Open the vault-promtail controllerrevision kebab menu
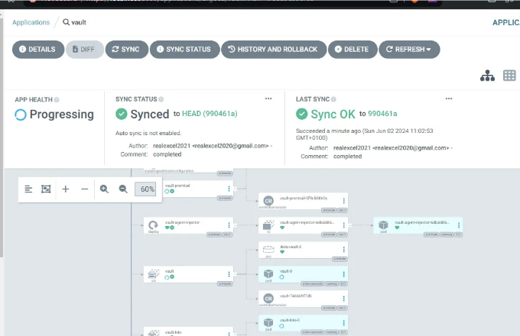The width and height of the screenshot is (520, 336). tap(343, 201)
